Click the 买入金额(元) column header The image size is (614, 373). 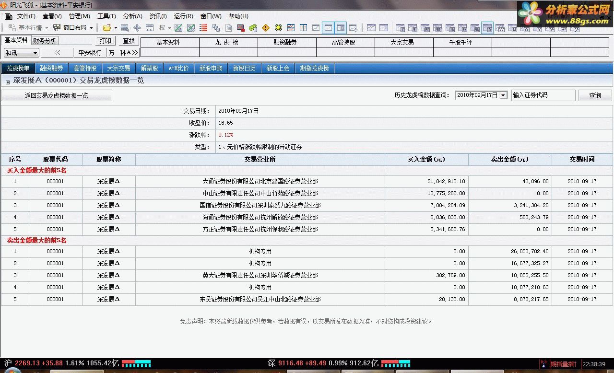(426, 159)
